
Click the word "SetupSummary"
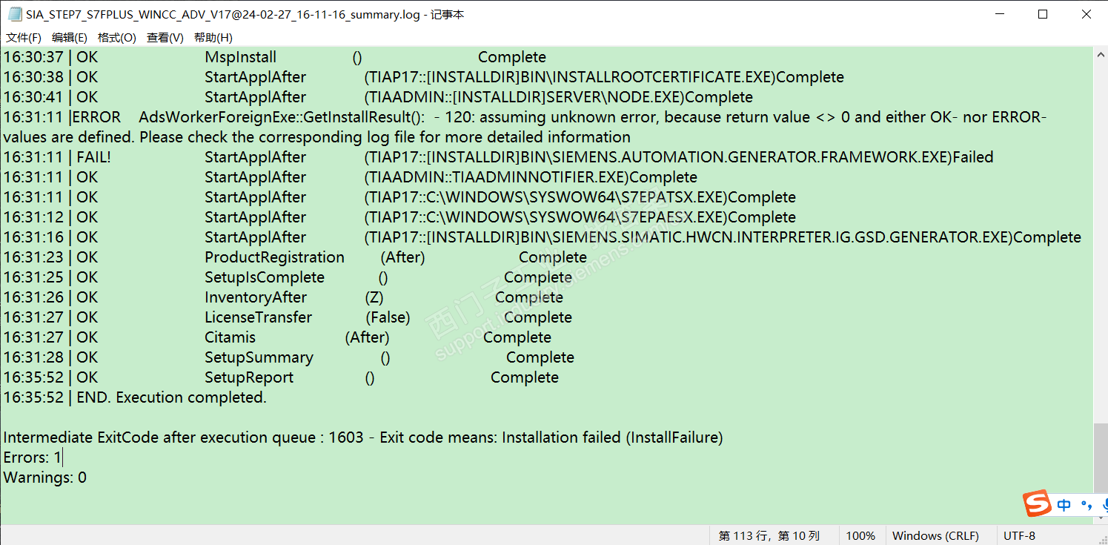(259, 357)
